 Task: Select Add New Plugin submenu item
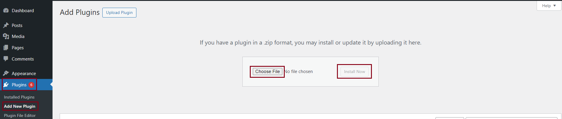20,106
